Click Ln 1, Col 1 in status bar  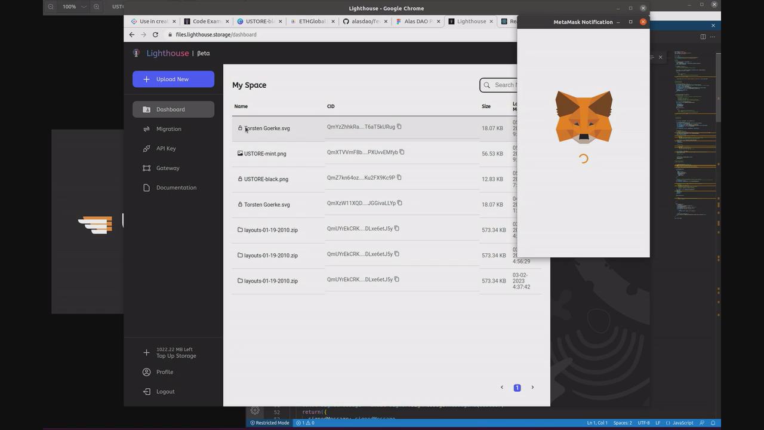click(x=597, y=423)
